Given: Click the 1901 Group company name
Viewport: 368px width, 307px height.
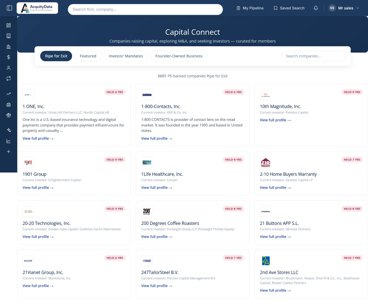Looking at the screenshot, I should pos(35,174).
